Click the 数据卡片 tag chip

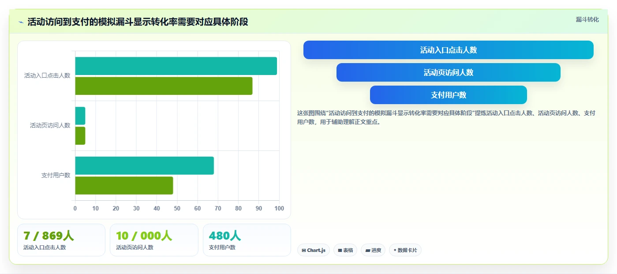click(x=405, y=250)
